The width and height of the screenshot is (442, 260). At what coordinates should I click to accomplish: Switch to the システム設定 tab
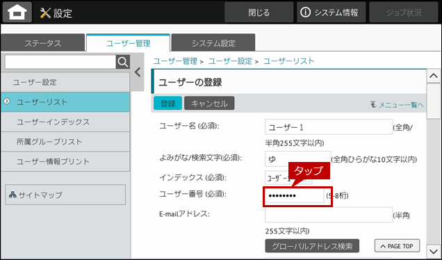tap(213, 43)
